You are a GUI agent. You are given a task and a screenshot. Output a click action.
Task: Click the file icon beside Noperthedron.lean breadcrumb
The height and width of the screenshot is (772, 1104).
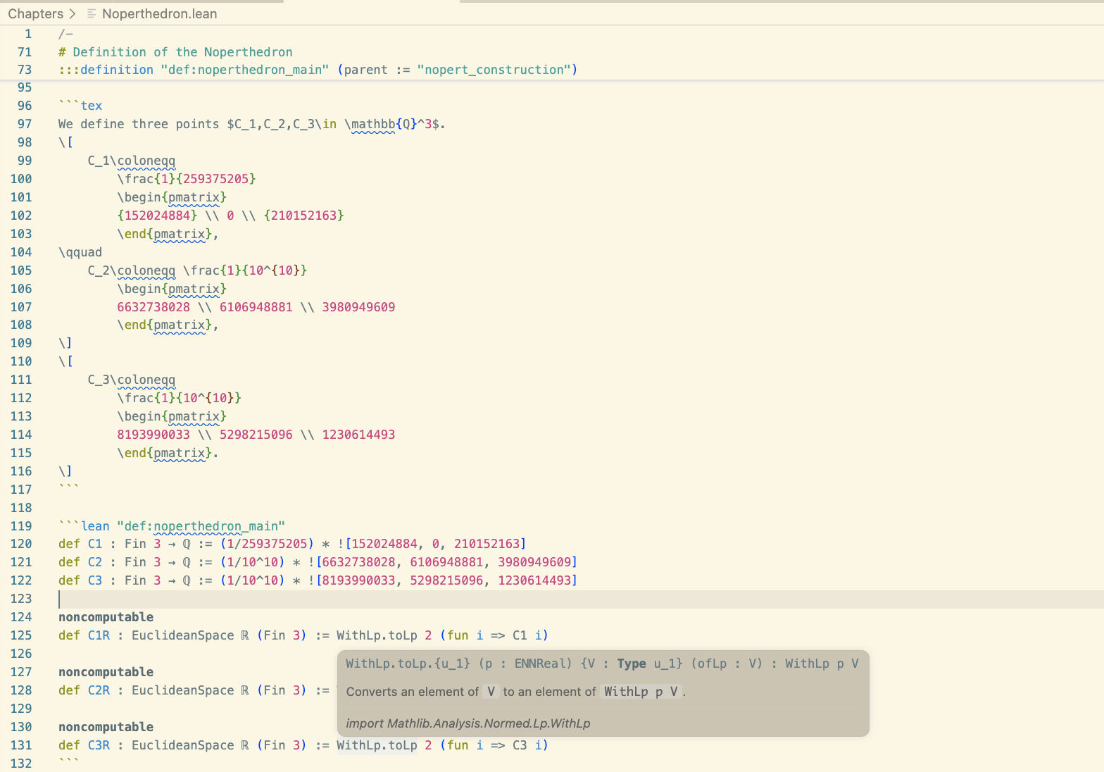click(x=92, y=13)
